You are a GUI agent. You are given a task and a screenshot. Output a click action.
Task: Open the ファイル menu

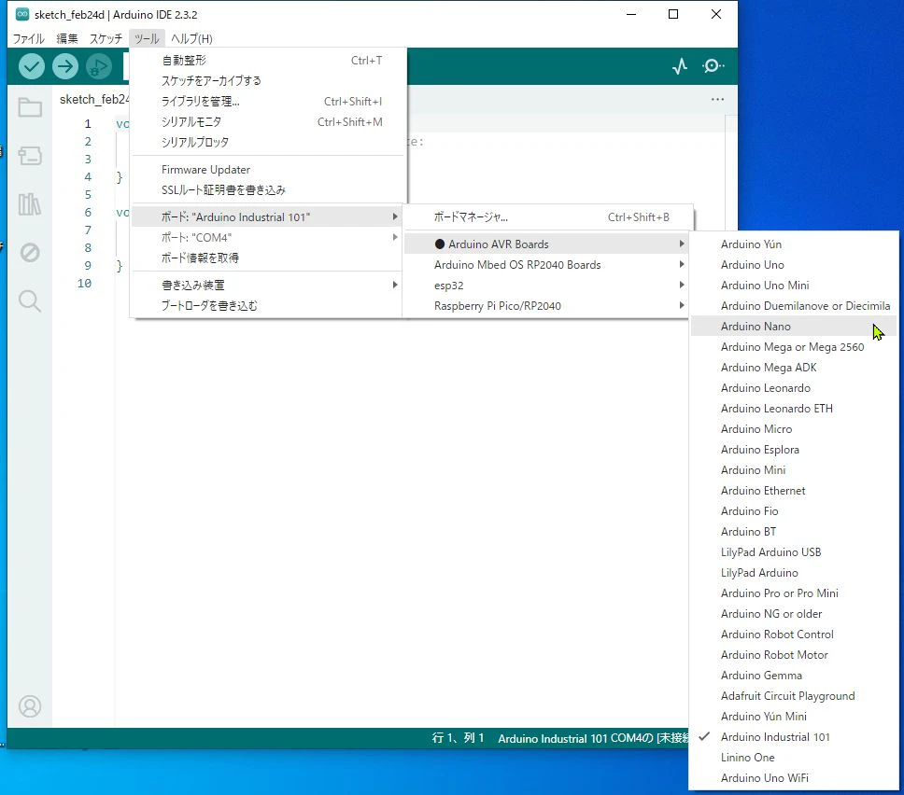pos(29,38)
